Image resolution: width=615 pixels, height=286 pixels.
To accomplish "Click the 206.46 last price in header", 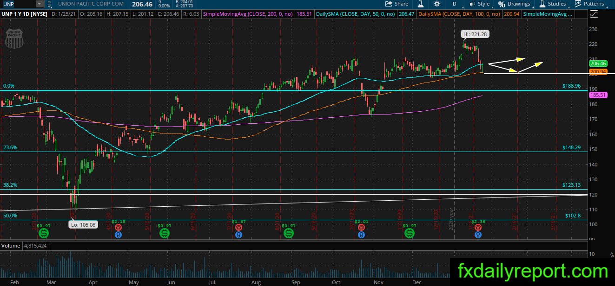I will tap(141, 4).
